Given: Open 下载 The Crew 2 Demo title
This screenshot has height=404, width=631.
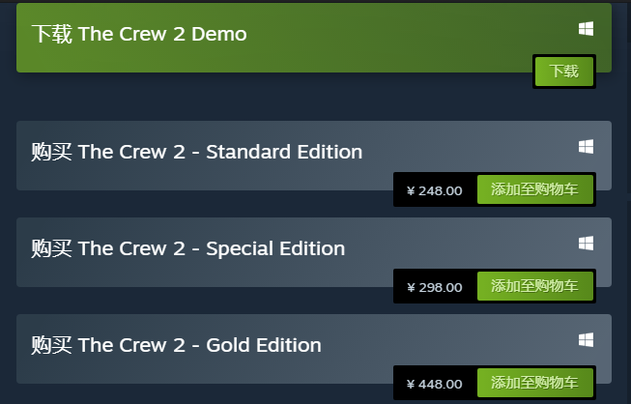Looking at the screenshot, I should (139, 34).
